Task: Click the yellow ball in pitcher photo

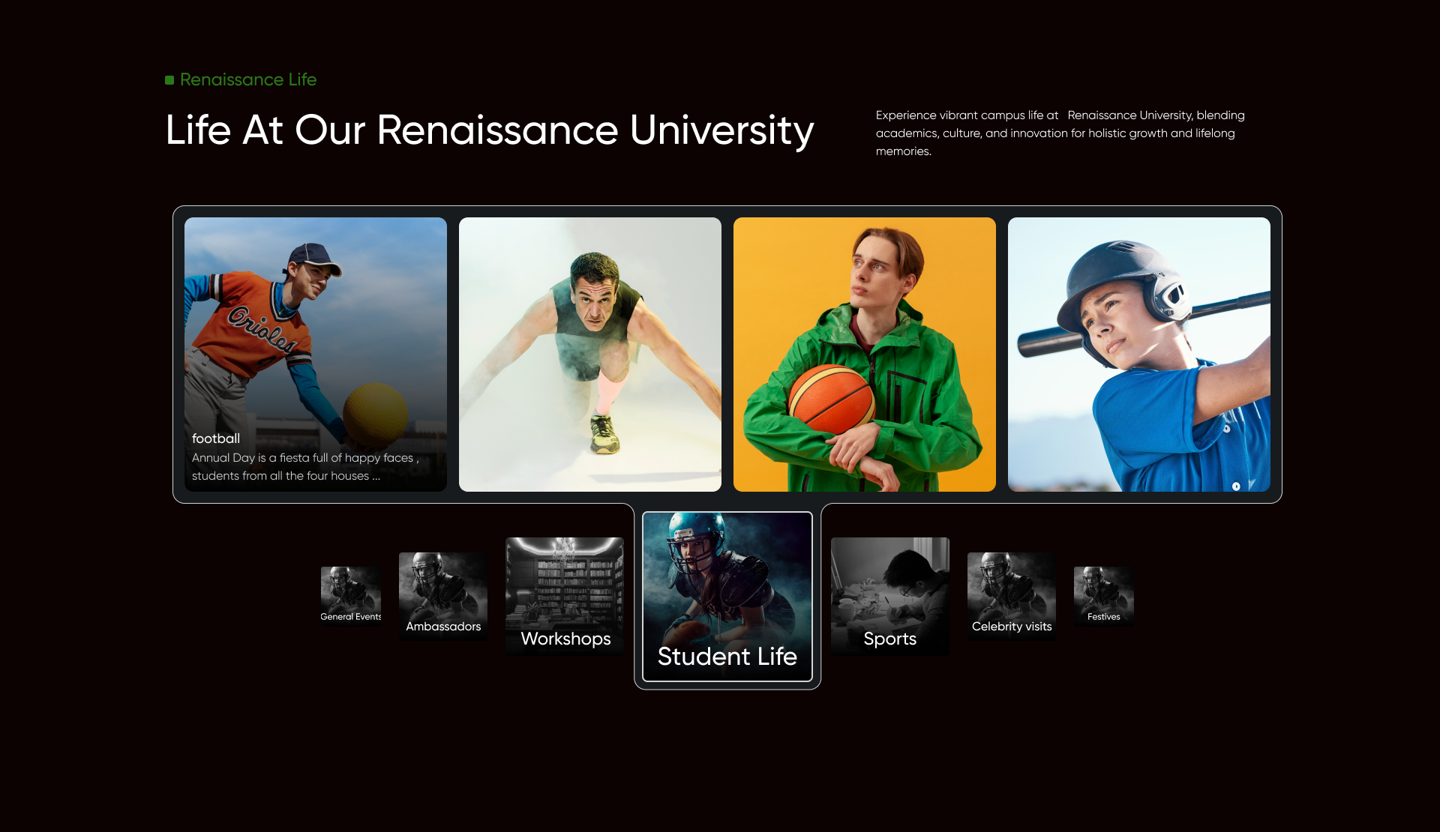Action: 375,412
